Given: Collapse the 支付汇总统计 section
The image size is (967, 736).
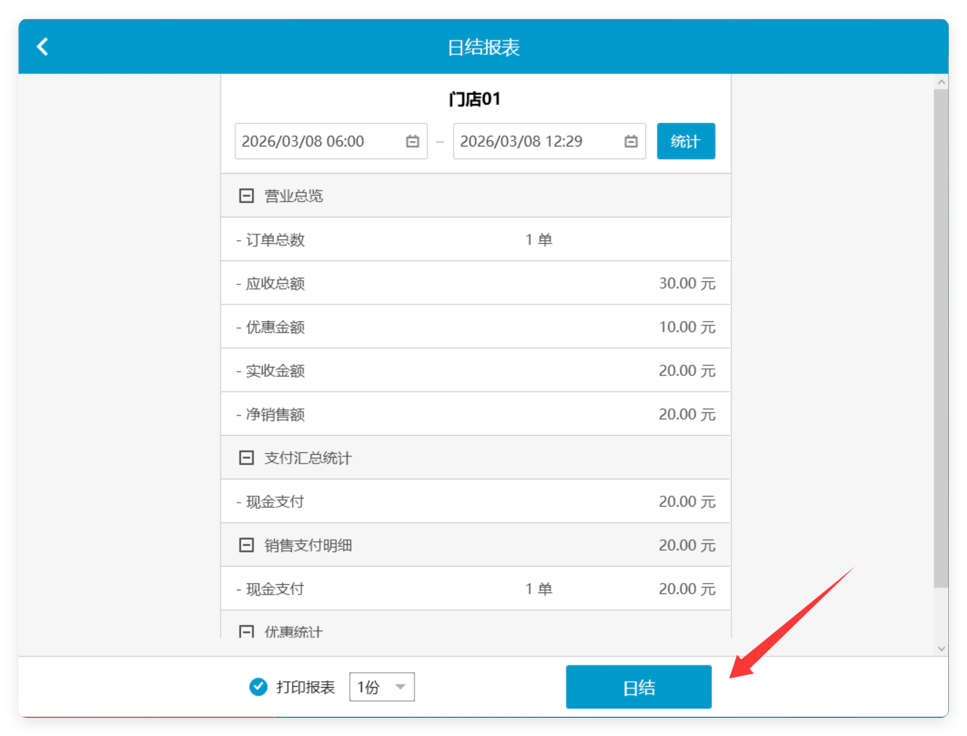Looking at the screenshot, I should pos(246,458).
